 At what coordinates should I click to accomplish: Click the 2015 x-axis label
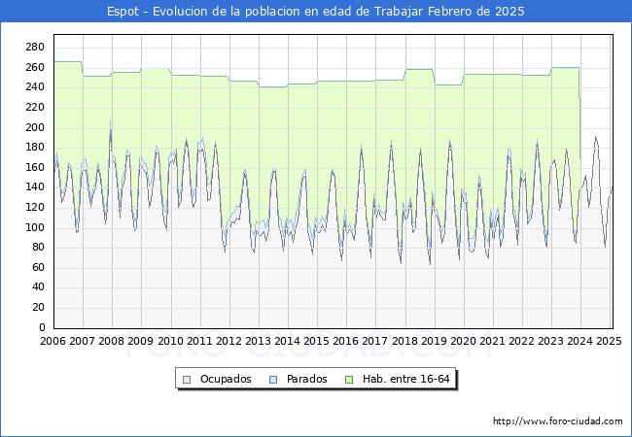[x=316, y=341]
